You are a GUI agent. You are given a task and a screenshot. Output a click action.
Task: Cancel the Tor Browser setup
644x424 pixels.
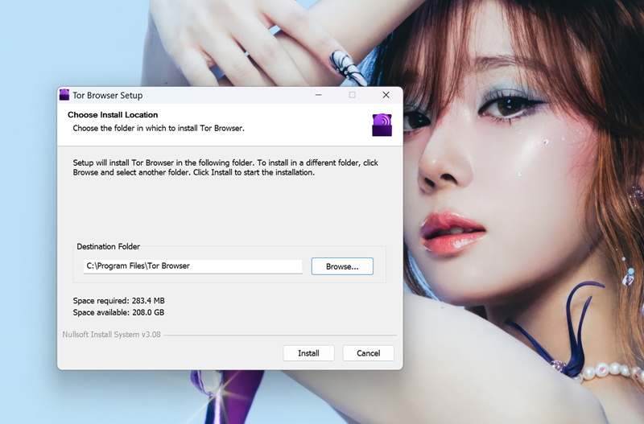tap(368, 353)
